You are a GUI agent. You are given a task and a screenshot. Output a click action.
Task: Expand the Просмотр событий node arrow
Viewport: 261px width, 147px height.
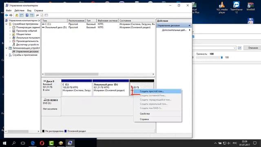10,31
